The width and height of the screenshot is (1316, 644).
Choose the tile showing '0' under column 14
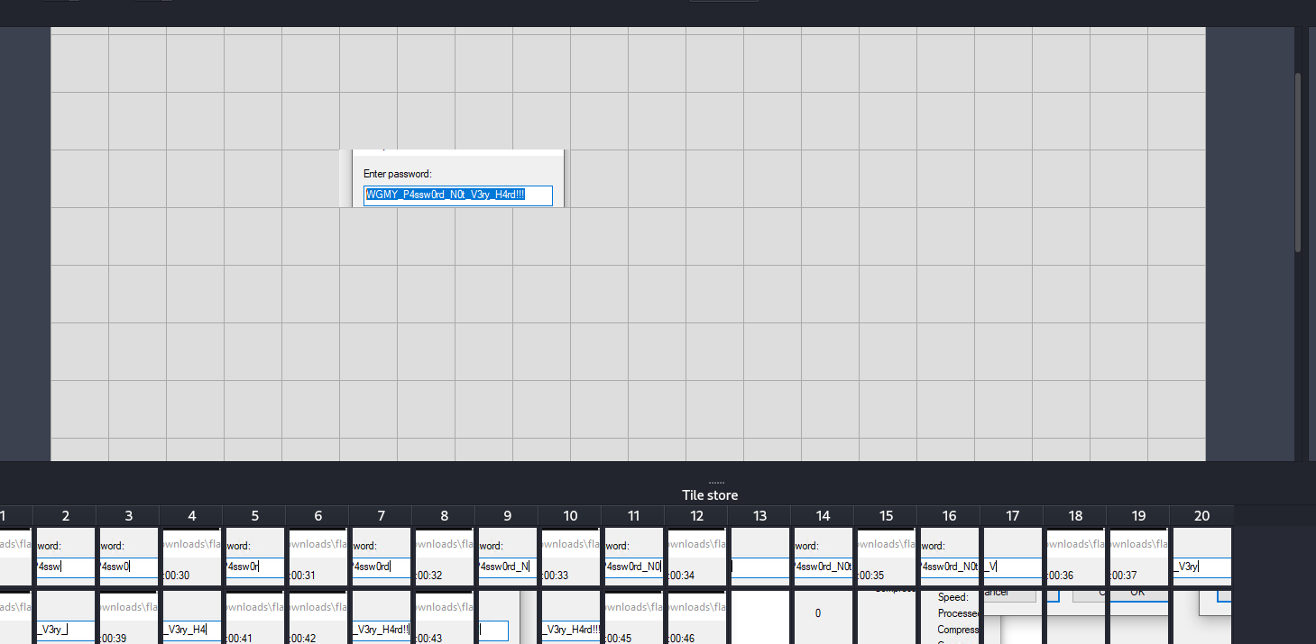823,619
